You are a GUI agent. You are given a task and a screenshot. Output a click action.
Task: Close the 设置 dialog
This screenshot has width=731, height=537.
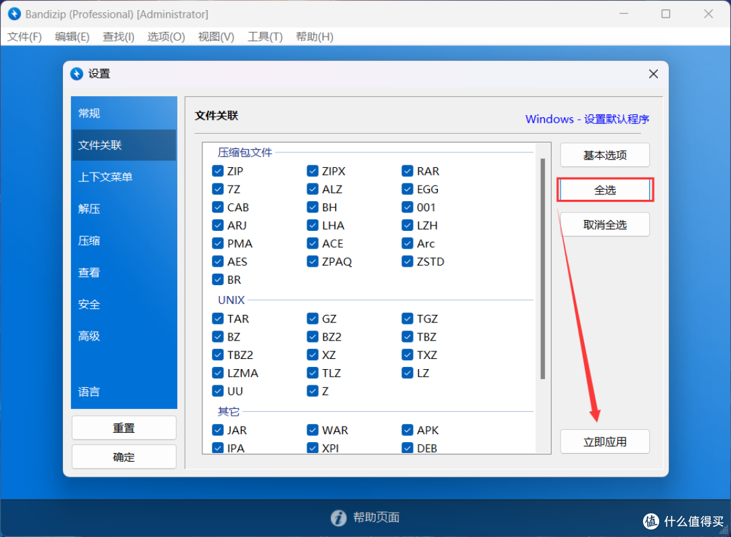click(653, 74)
